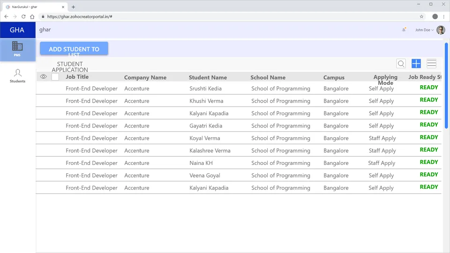The image size is (450, 253).
Task: Select student name Srushti Kedia
Action: coord(205,89)
